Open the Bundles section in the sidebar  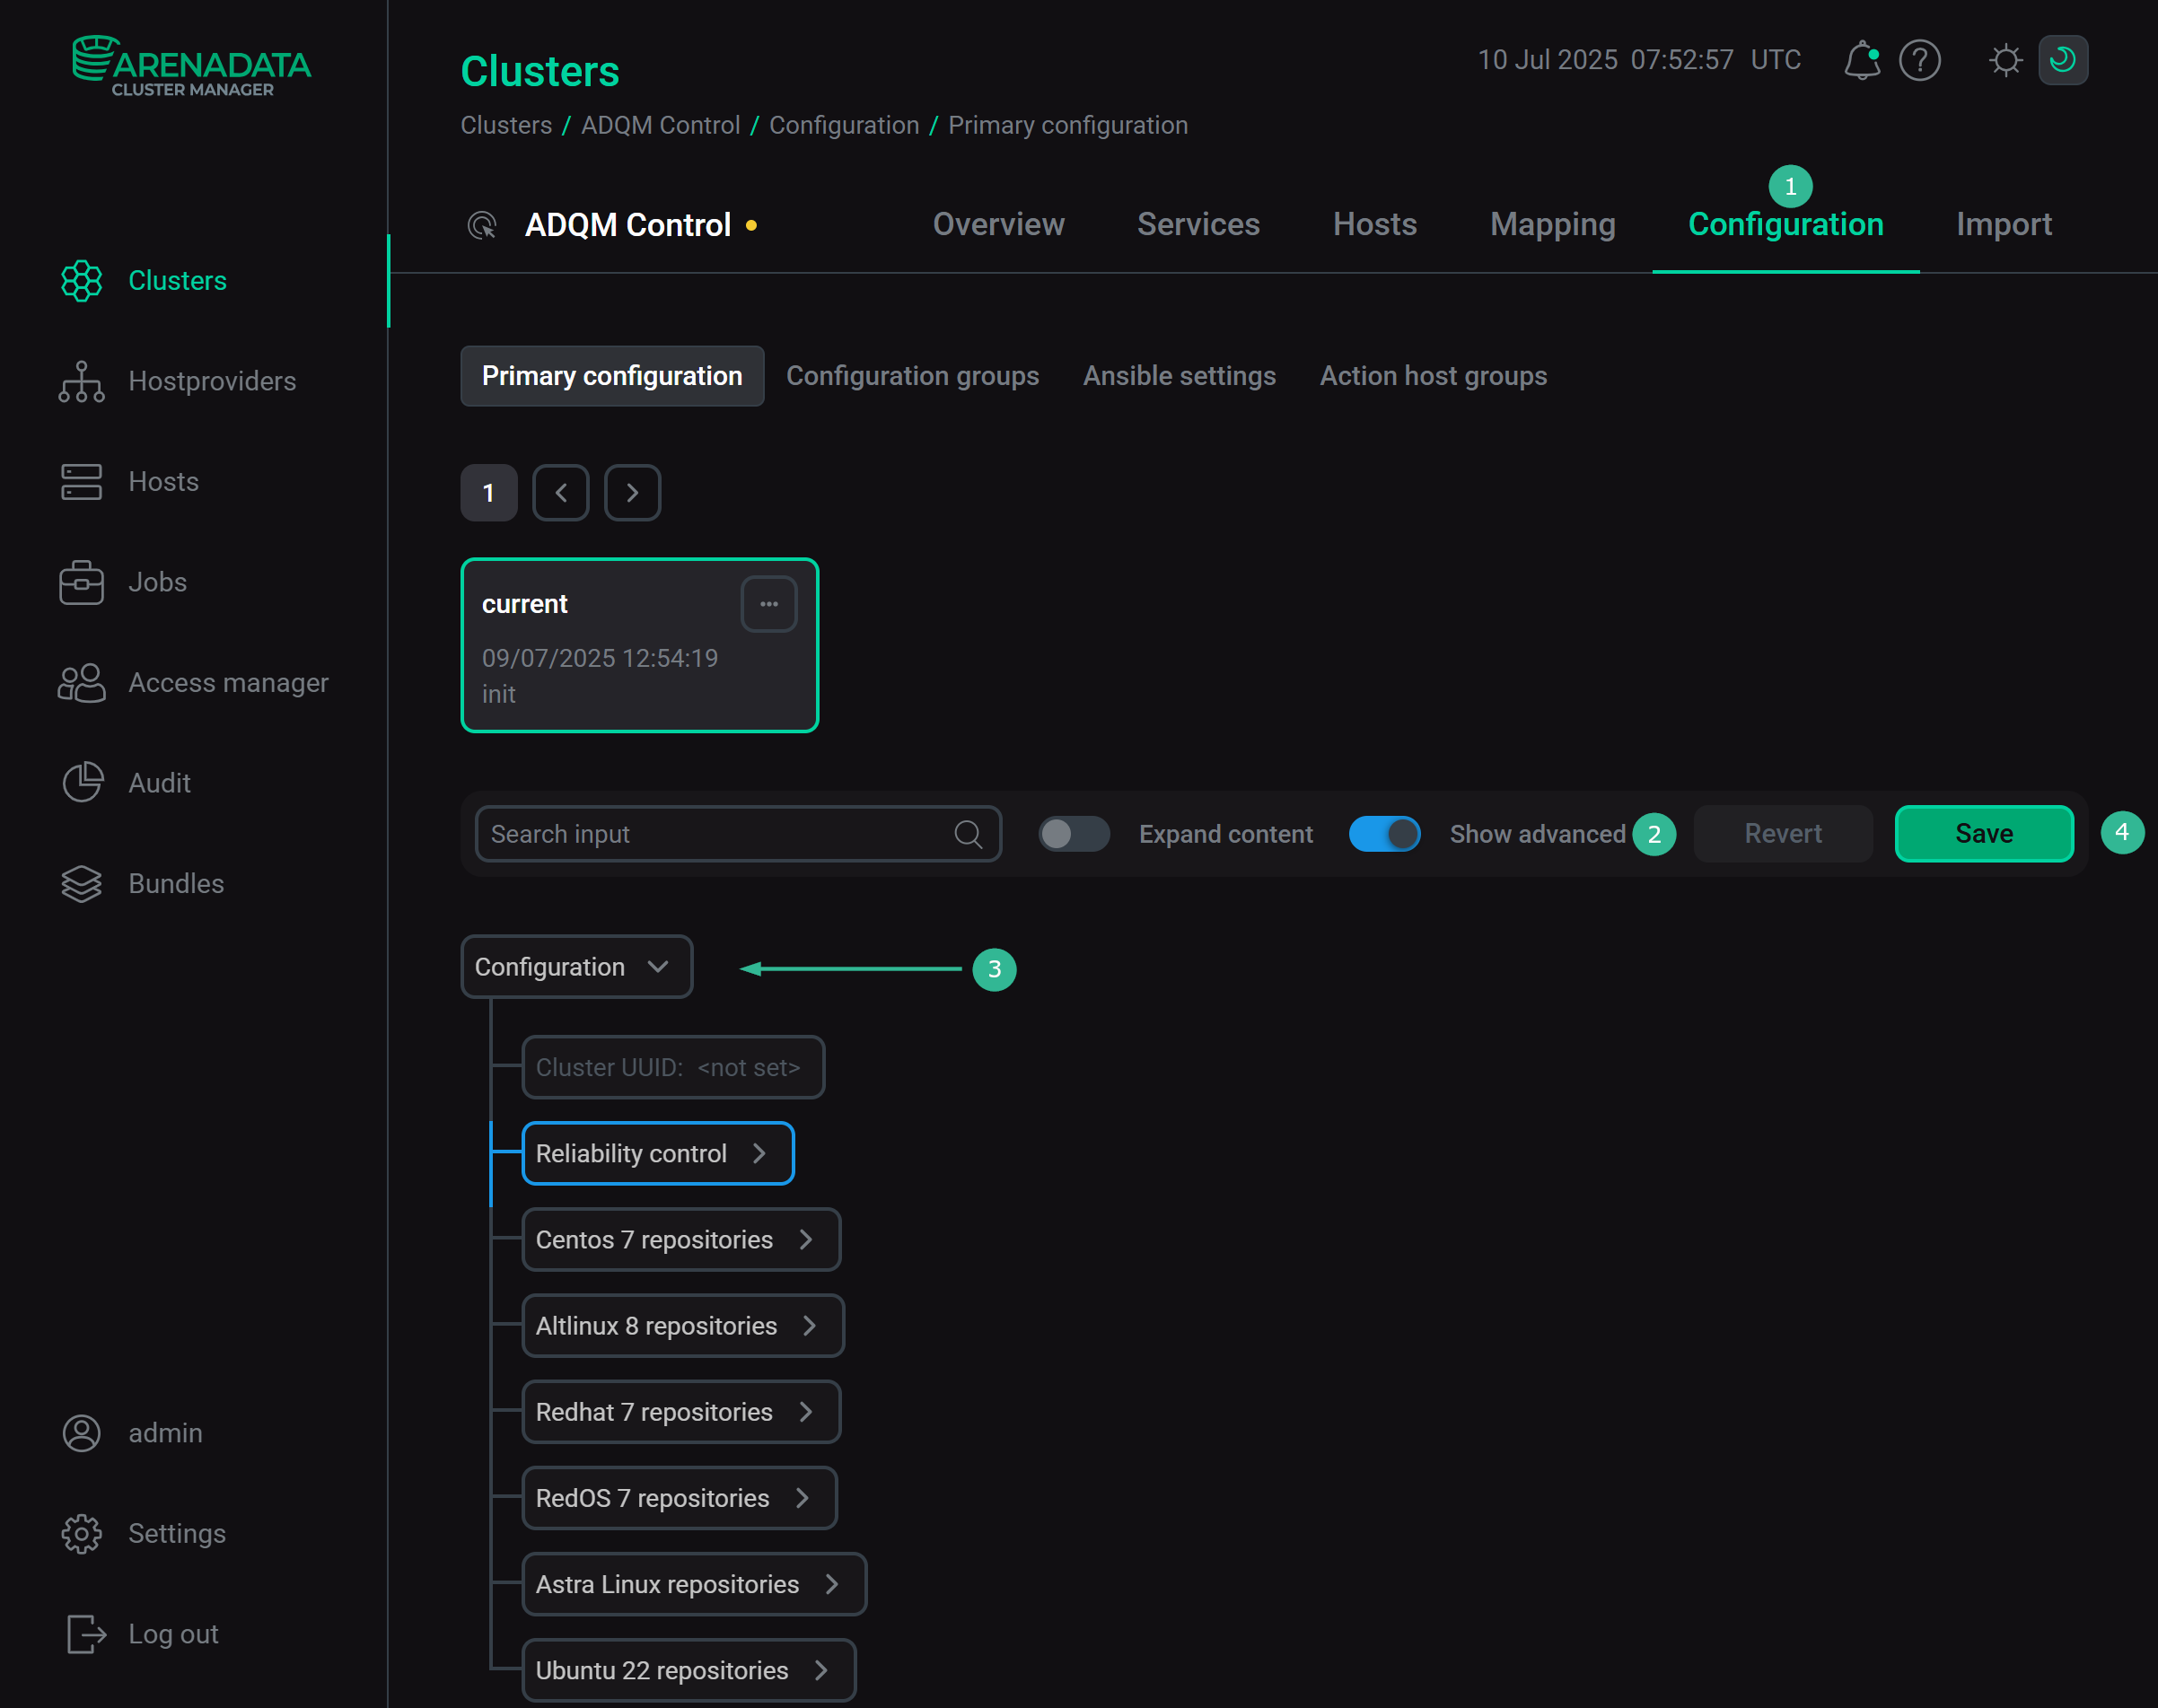pyautogui.click(x=175, y=884)
